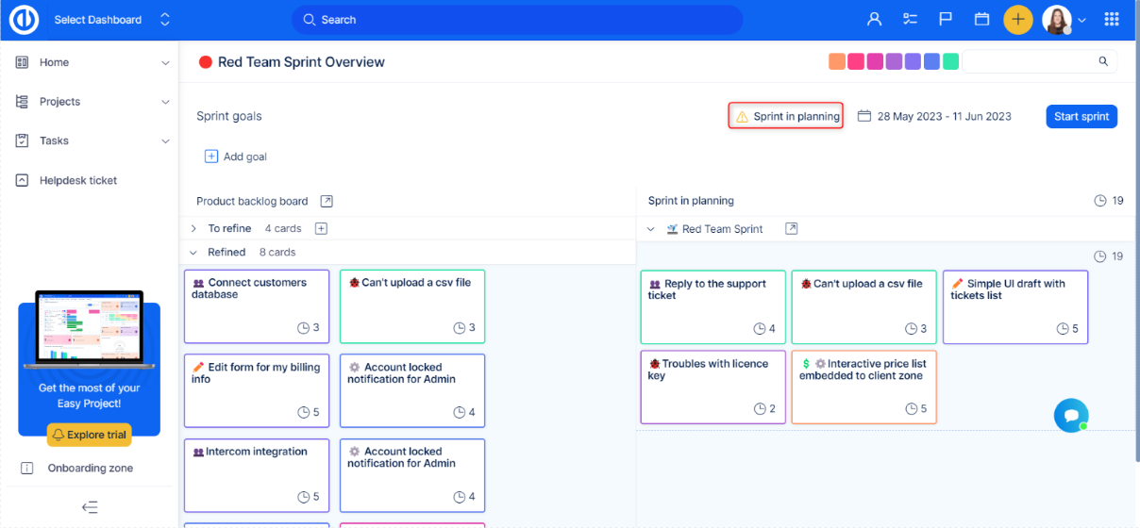1140x528 pixels.
Task: Add a card to To refine column
Action: point(321,228)
